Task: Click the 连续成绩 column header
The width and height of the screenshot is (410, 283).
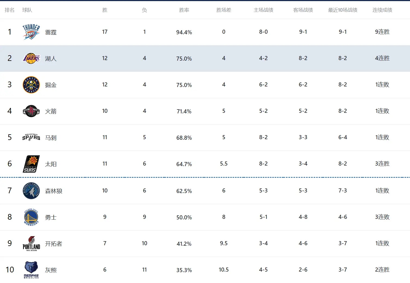Action: pyautogui.click(x=382, y=10)
